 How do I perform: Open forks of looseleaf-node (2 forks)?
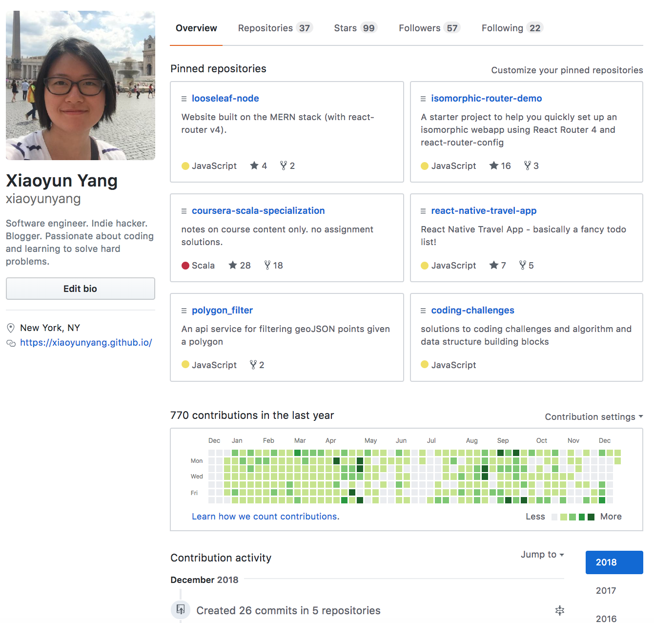tap(287, 166)
